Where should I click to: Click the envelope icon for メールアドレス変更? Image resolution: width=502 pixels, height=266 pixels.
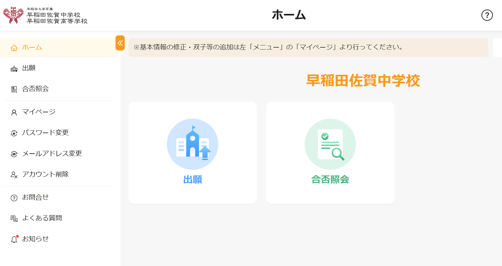(14, 154)
